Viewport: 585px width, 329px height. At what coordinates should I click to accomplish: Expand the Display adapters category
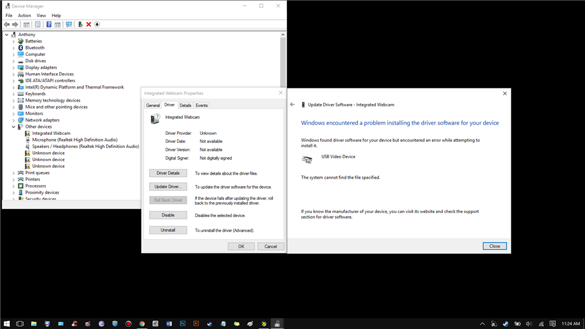(14, 67)
